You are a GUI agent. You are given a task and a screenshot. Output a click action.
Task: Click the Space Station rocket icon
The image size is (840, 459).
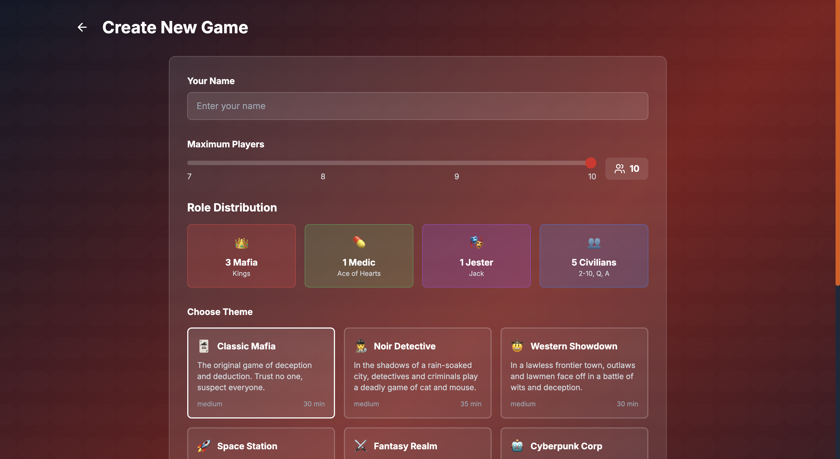click(x=204, y=446)
